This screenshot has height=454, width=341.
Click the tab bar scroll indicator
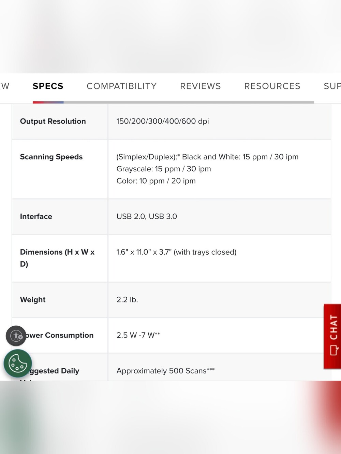point(173,102)
